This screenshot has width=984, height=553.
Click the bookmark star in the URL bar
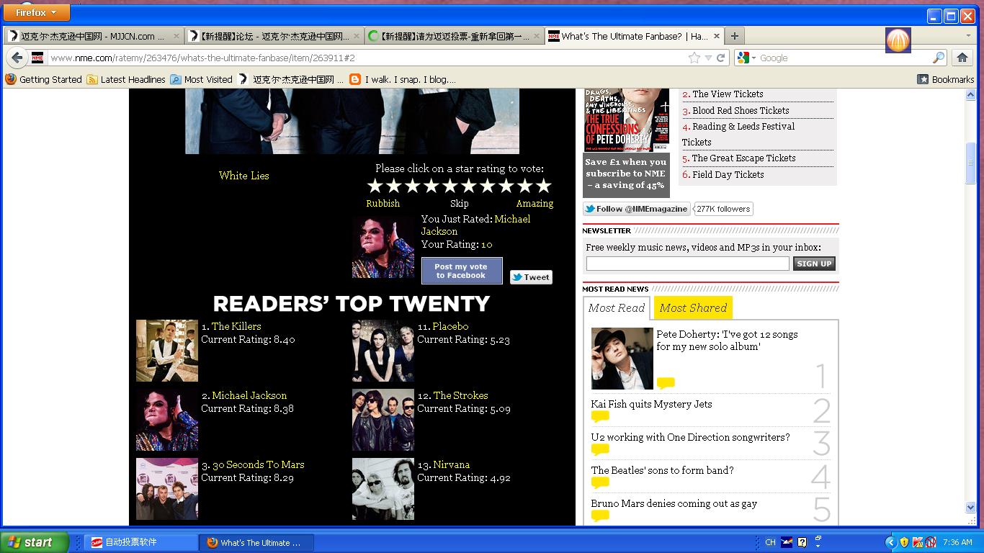[x=694, y=58]
